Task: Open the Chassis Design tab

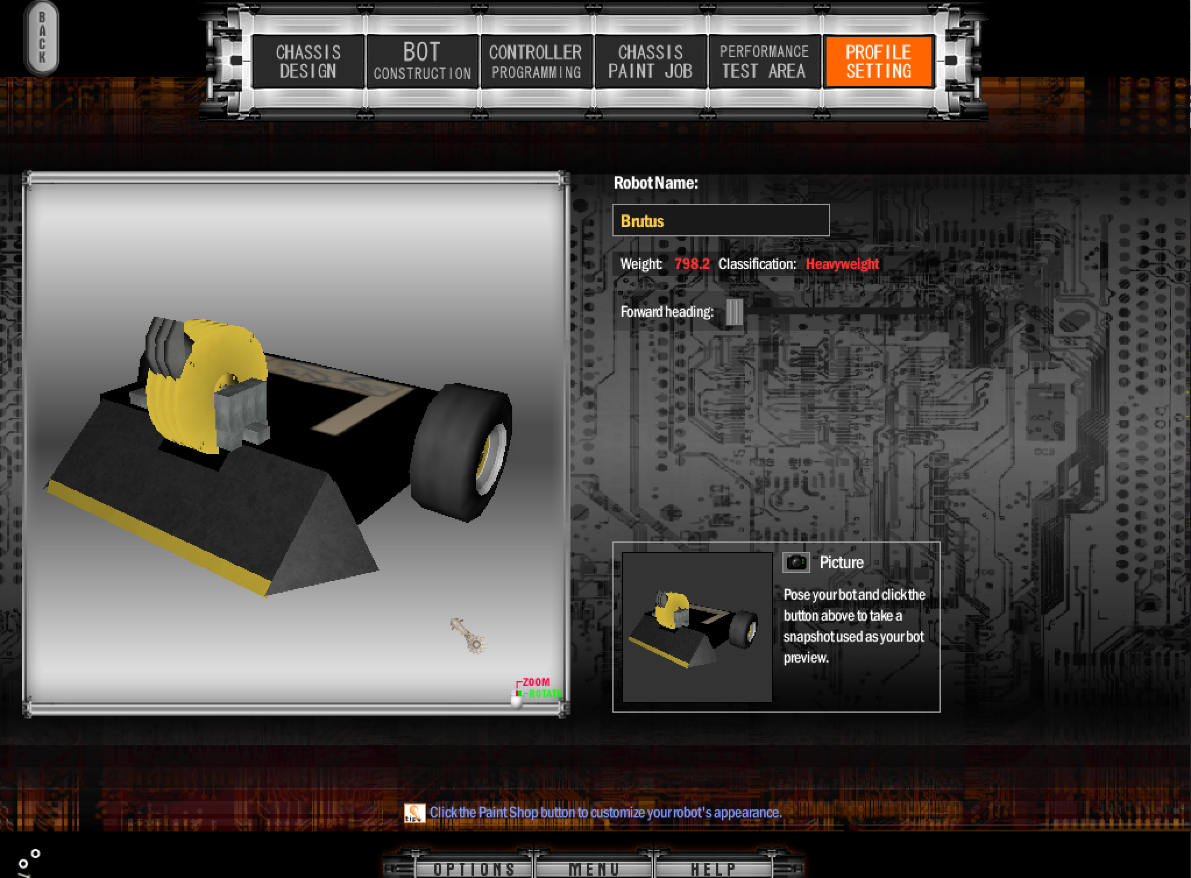Action: coord(308,62)
